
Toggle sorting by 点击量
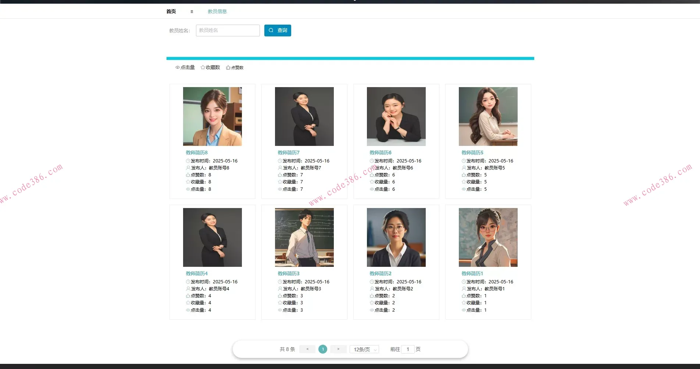click(x=185, y=67)
